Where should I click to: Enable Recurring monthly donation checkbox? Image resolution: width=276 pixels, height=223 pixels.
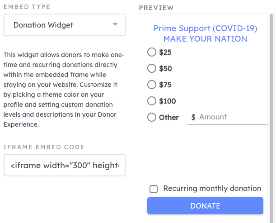point(154,189)
